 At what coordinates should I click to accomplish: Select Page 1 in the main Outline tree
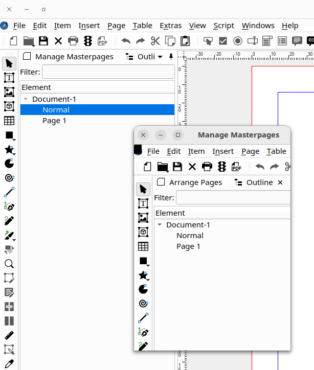54,121
